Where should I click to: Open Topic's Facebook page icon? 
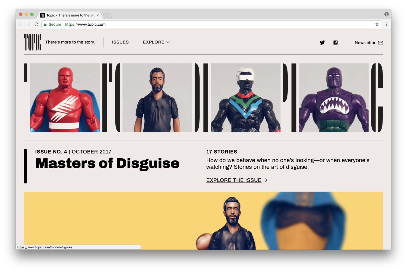pyautogui.click(x=335, y=43)
